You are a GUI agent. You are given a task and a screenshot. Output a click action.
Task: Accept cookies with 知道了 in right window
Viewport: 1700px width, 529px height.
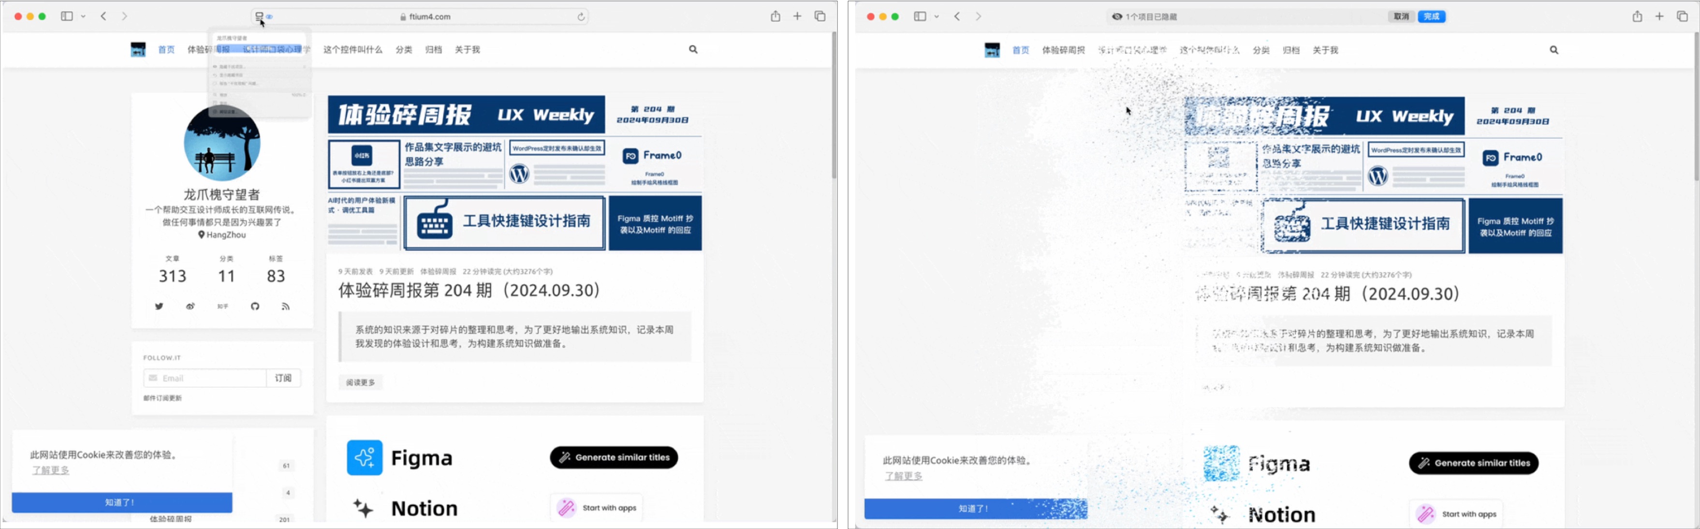pos(975,509)
